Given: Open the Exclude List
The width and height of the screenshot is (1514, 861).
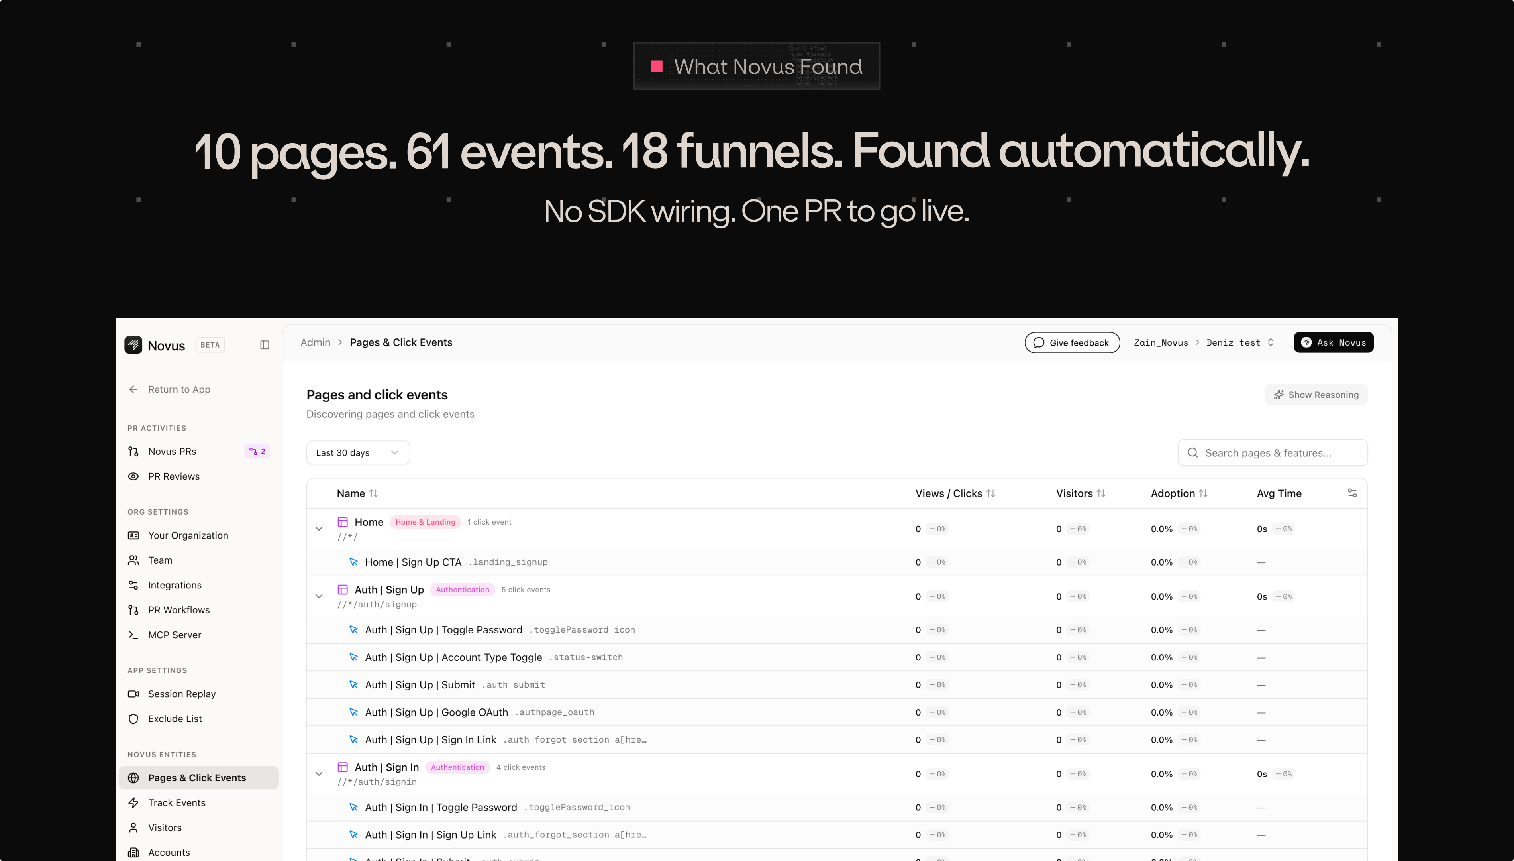Looking at the screenshot, I should coord(198,718).
